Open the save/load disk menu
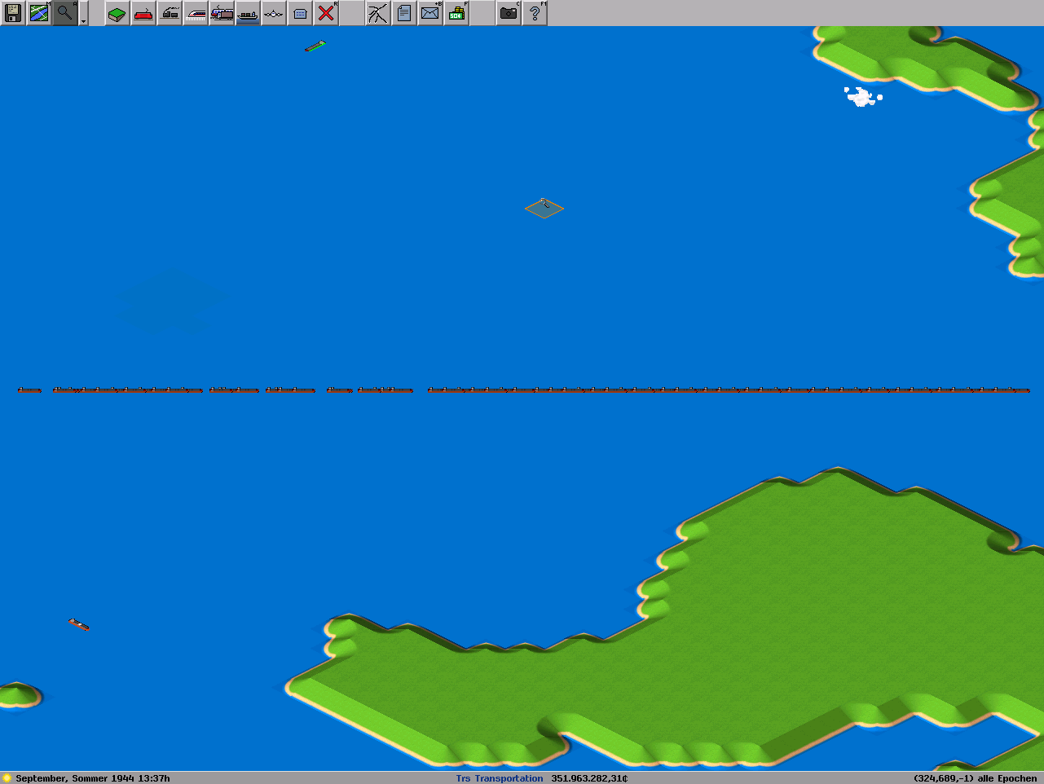 [13, 13]
